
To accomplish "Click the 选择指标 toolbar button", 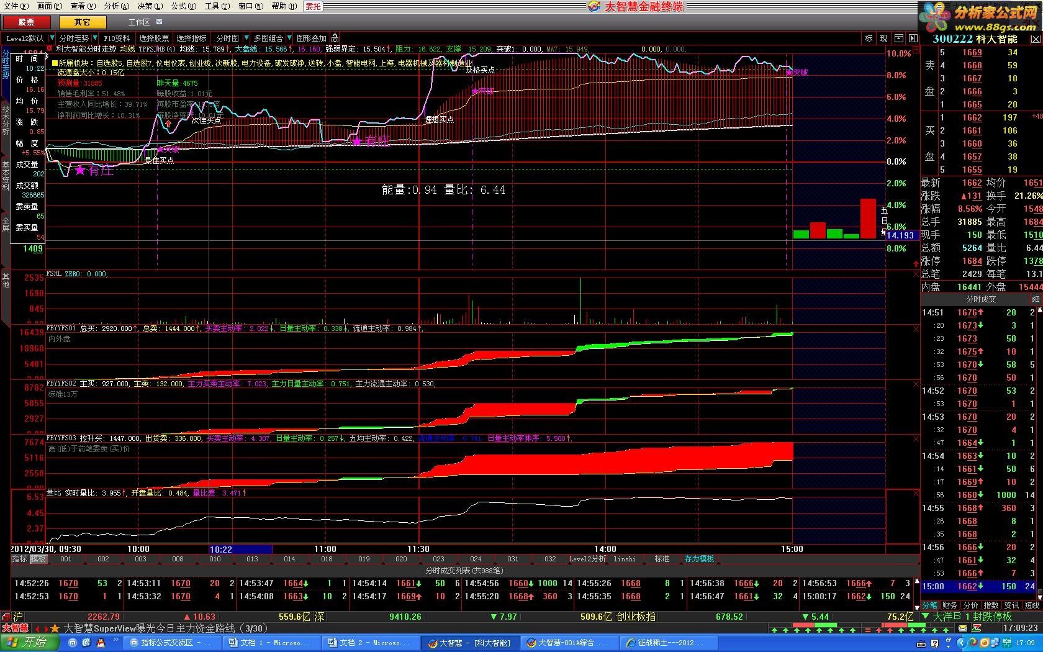I will click(191, 38).
